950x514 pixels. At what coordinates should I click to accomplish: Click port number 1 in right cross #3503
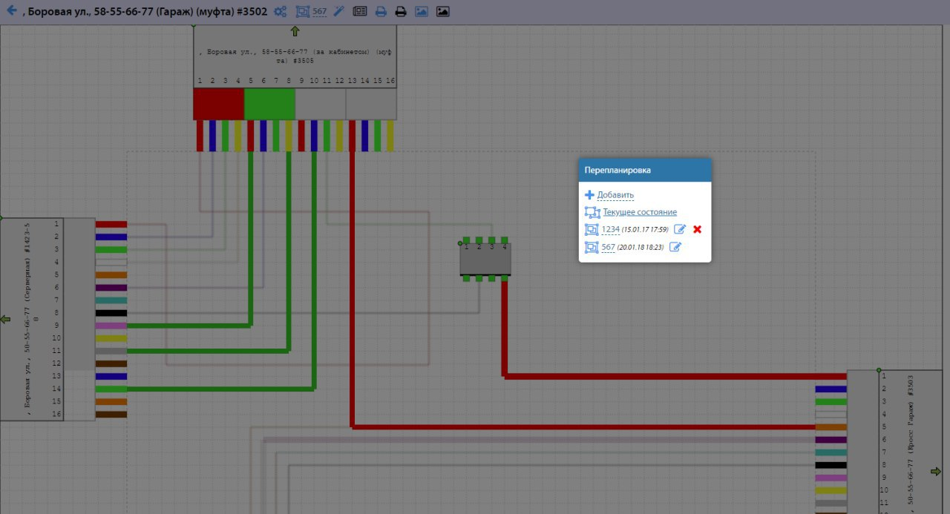(883, 376)
